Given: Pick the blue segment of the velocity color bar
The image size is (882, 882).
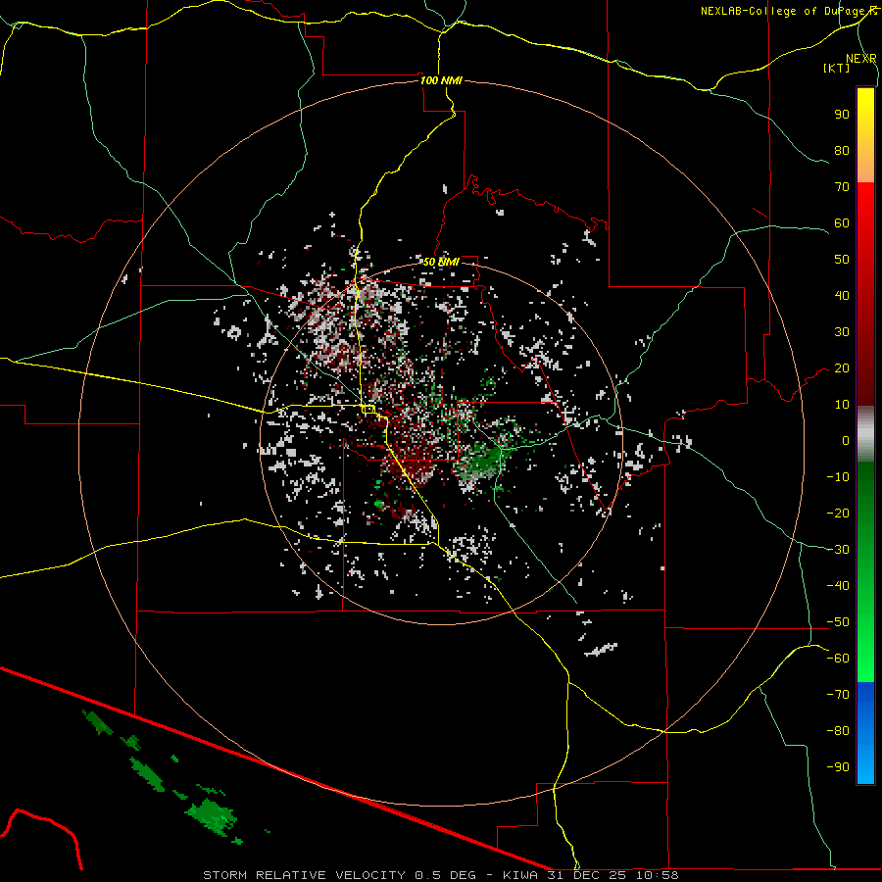Looking at the screenshot, I should 865,733.
